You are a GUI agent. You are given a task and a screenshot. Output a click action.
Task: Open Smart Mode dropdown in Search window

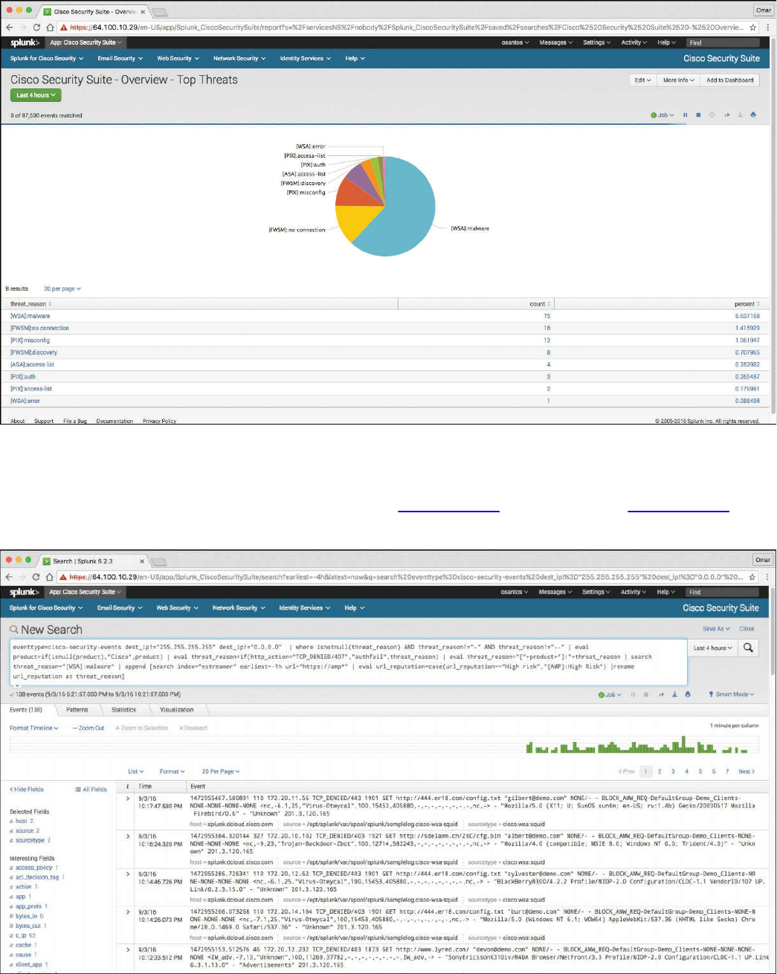click(x=731, y=694)
